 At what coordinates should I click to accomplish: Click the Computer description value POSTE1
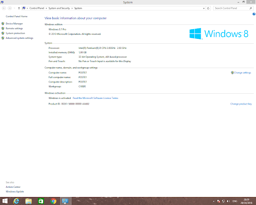[83, 82]
